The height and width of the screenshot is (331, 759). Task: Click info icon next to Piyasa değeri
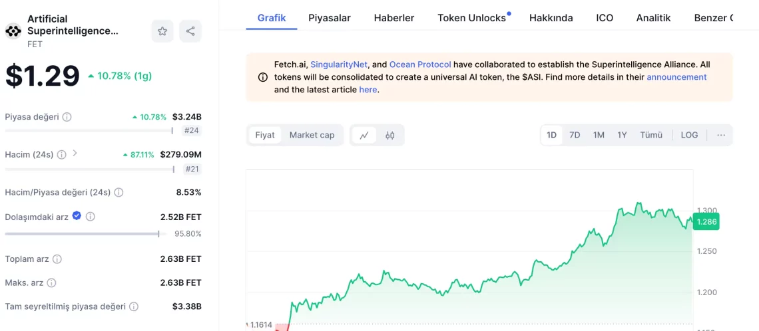67,117
